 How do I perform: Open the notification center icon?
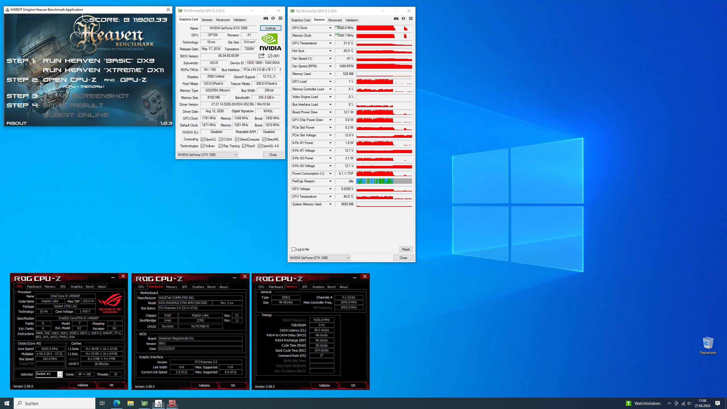coord(718,403)
